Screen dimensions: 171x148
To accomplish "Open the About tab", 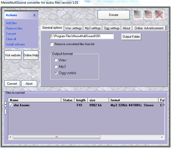I will [x=127, y=28].
